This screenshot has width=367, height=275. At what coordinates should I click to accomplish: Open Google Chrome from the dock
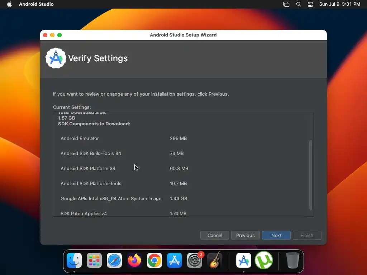point(154,260)
